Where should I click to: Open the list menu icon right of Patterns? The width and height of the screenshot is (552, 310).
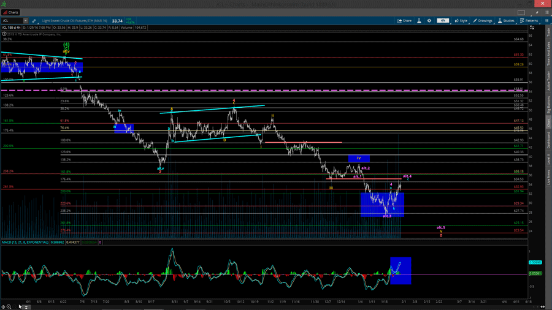(x=547, y=21)
